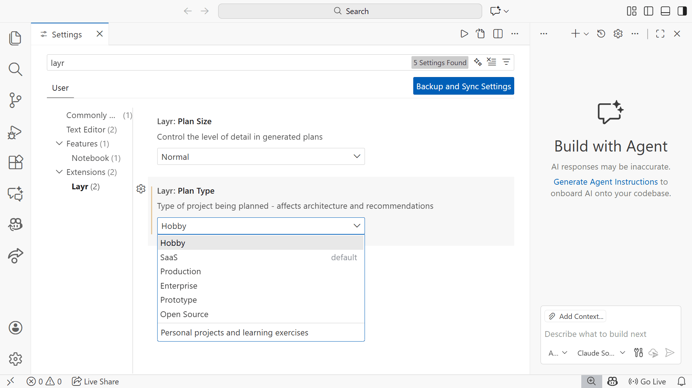Viewport: 692px width, 388px height.
Task: Toggle the primary sidebar visibility
Action: 648,11
